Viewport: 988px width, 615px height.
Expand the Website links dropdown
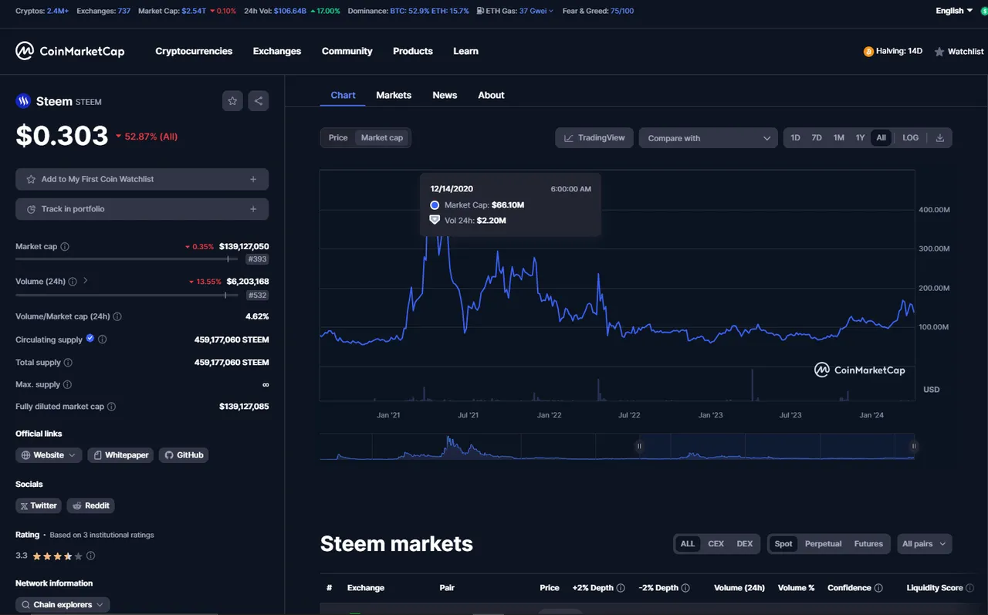(49, 455)
